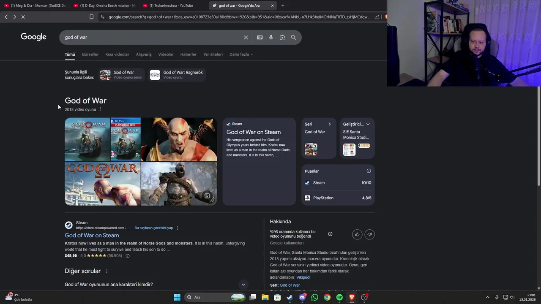
Task: Go forward in browser history
Action: [x=14, y=17]
